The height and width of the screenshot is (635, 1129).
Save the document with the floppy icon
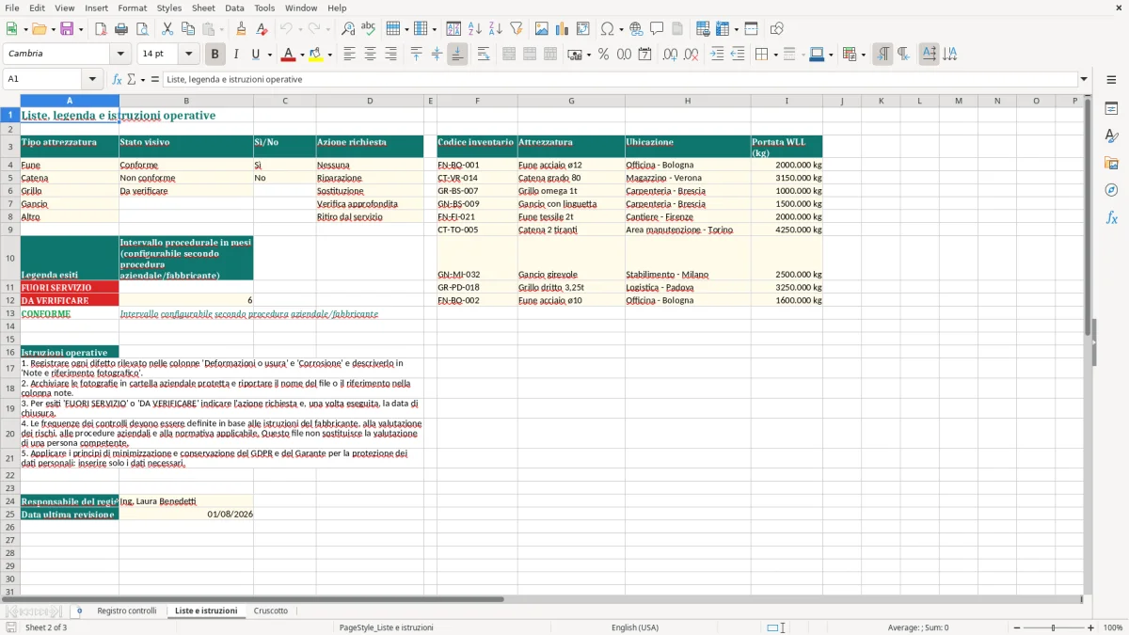(x=66, y=29)
